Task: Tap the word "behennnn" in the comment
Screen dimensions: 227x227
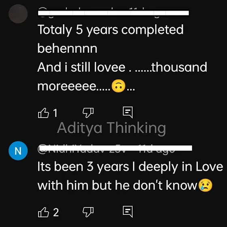Action: (x=67, y=48)
